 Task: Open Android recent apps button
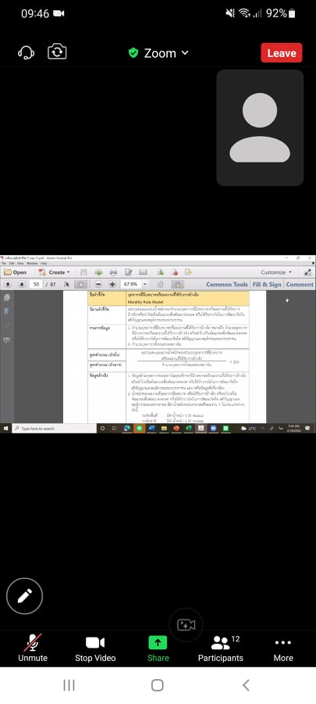(69, 684)
